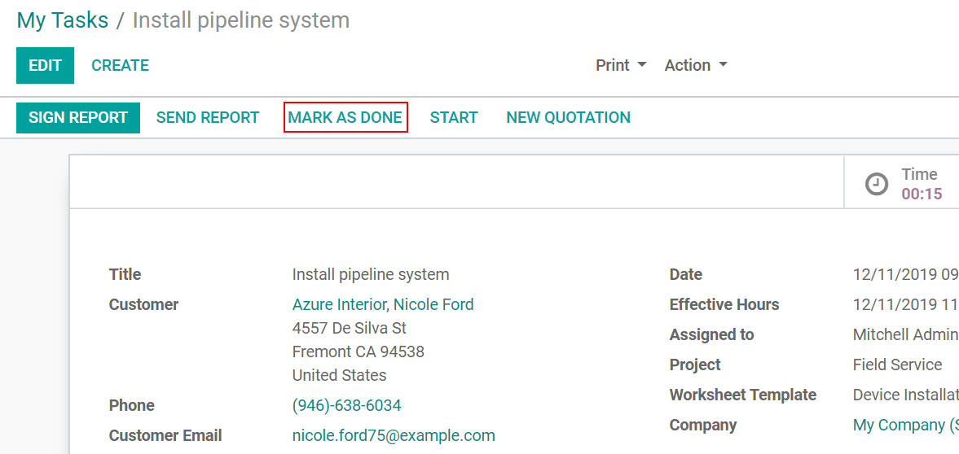This screenshot has height=454, width=959.
Task: Go back to My Tasks breadcrumb
Action: (x=63, y=20)
